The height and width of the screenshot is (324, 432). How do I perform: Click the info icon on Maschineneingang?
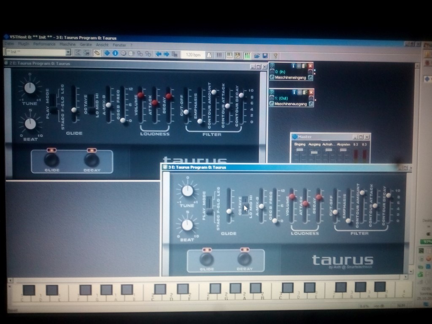[x=293, y=65]
